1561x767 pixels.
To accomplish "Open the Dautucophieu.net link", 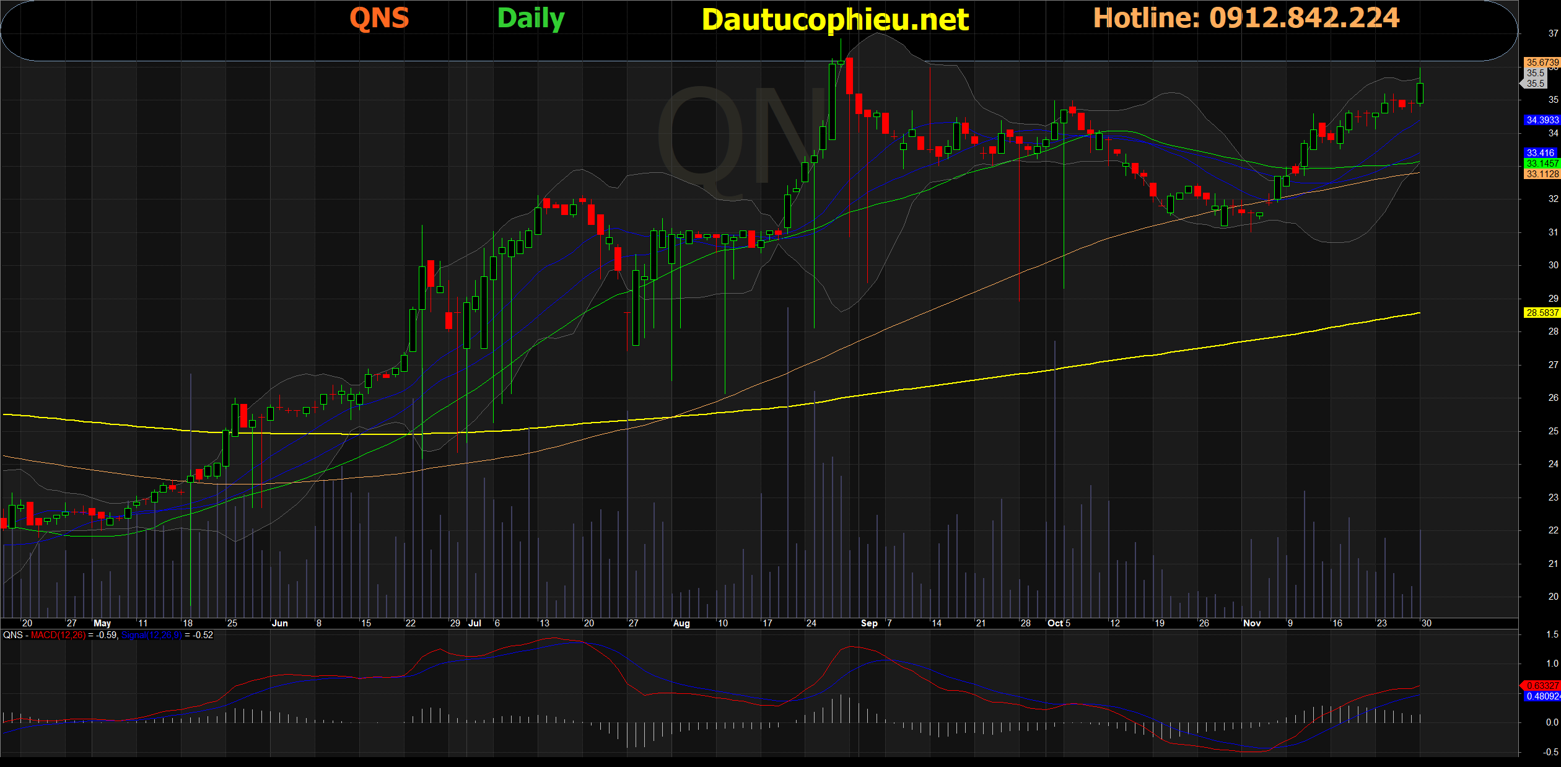I will (x=835, y=20).
